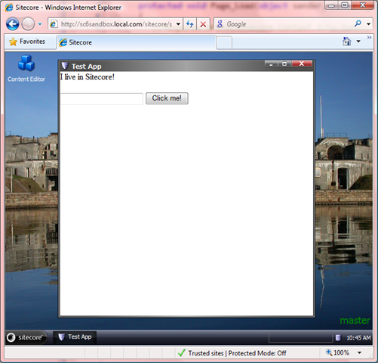Click the refresh page icon
The image size is (378, 363).
coord(190,24)
